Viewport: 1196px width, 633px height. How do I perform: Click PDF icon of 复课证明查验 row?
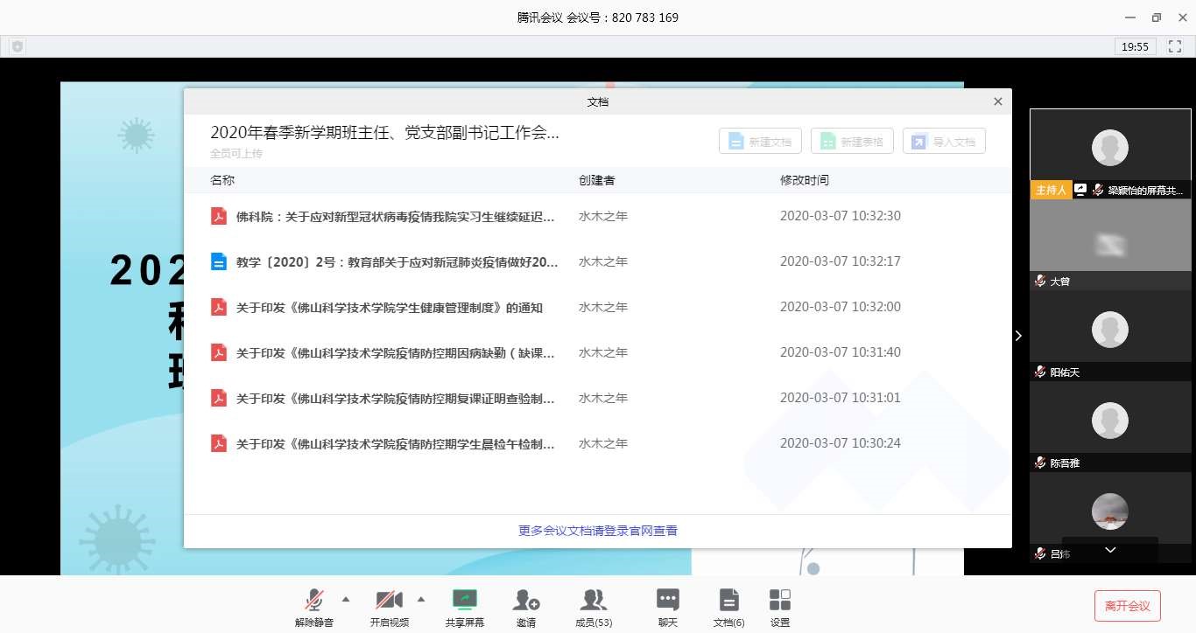point(219,398)
